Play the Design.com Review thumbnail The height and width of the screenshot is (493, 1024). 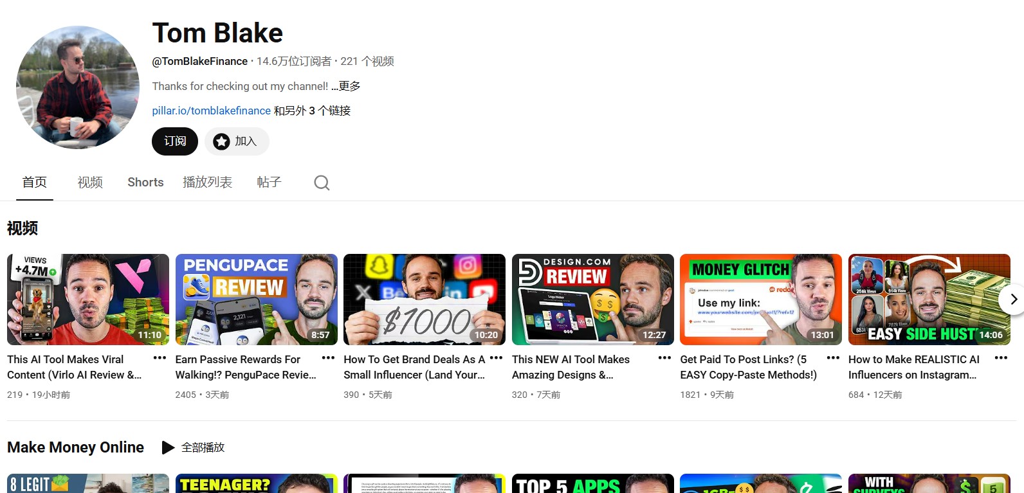point(593,300)
